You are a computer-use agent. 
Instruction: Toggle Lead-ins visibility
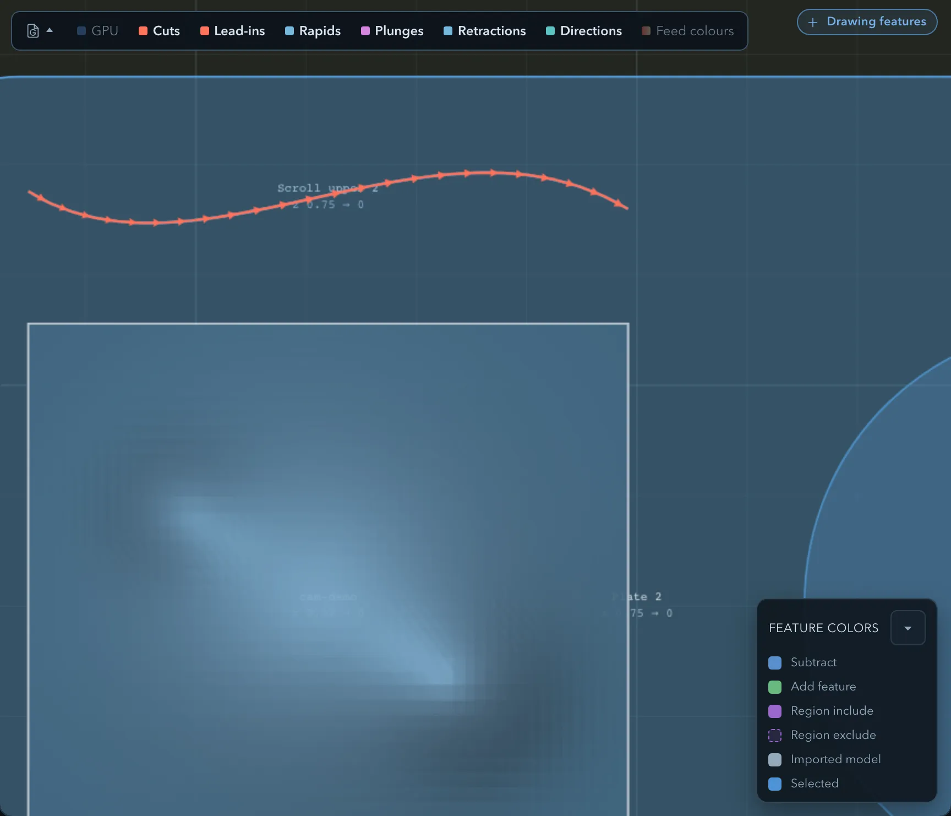tap(232, 31)
